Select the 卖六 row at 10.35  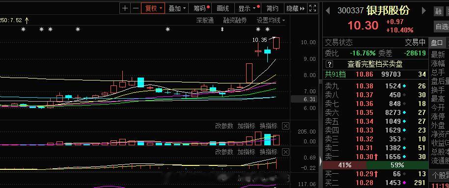(375, 112)
